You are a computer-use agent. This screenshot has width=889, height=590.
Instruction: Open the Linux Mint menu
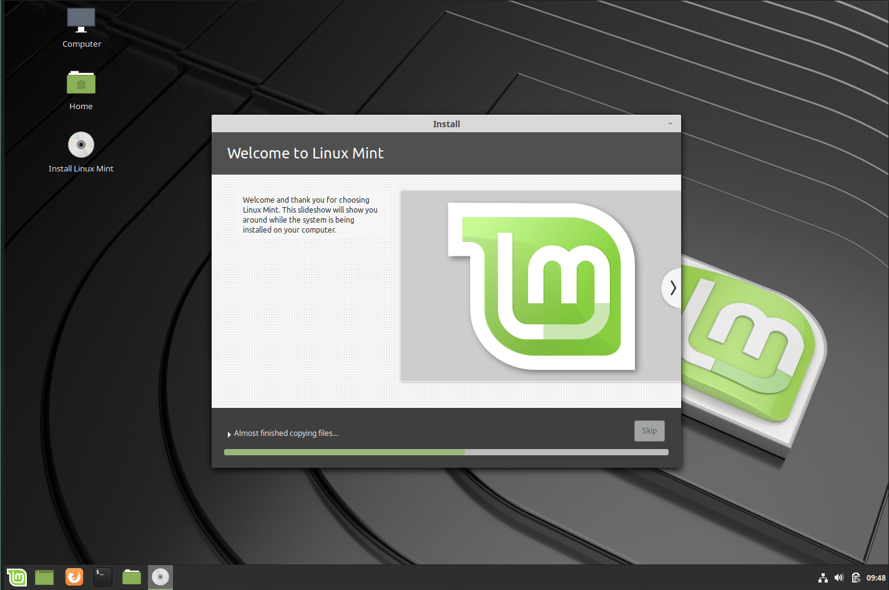click(x=17, y=577)
